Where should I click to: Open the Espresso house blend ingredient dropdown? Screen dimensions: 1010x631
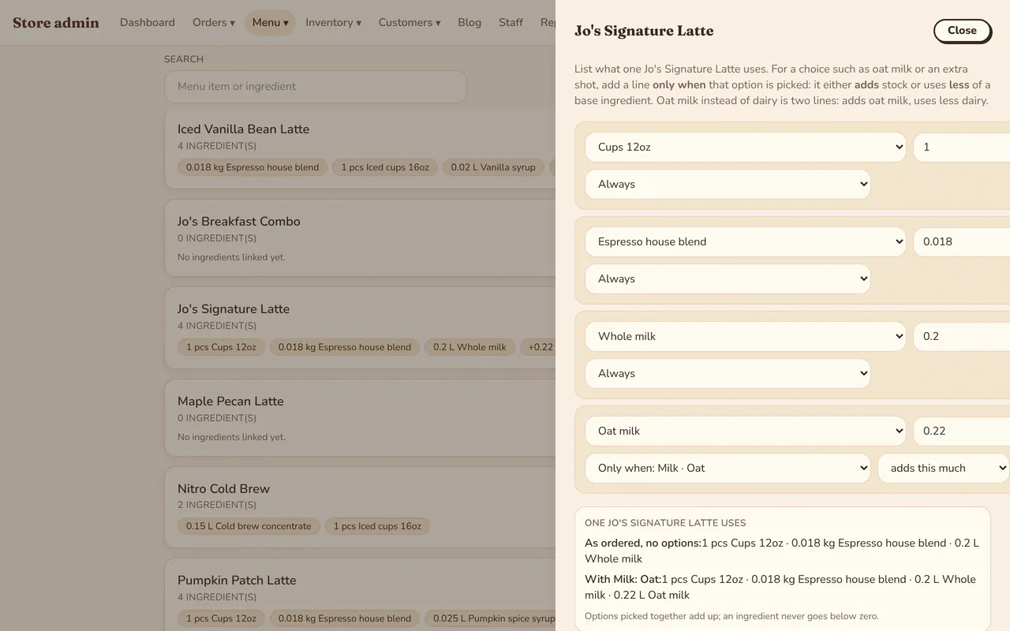(745, 241)
